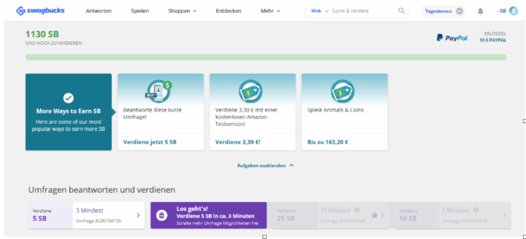The height and width of the screenshot is (239, 526).
Task: Open the SB account avatar icon
Action: point(513,11)
